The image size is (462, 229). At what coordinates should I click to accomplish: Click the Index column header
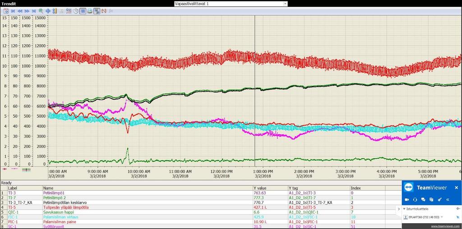click(x=367, y=188)
